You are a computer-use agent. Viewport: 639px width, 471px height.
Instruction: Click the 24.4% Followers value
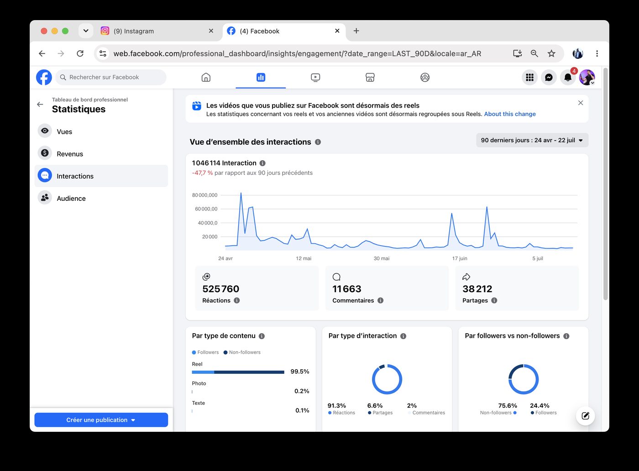click(x=539, y=406)
